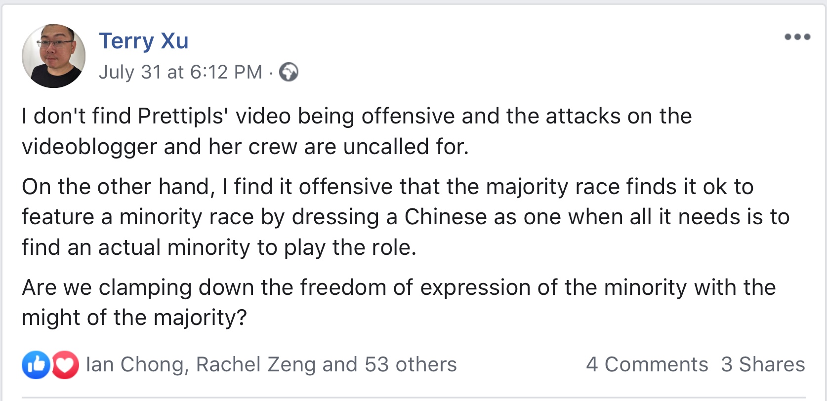827x401 pixels.
Task: Click the phrase 'might of the majority?'
Action: 134,318
